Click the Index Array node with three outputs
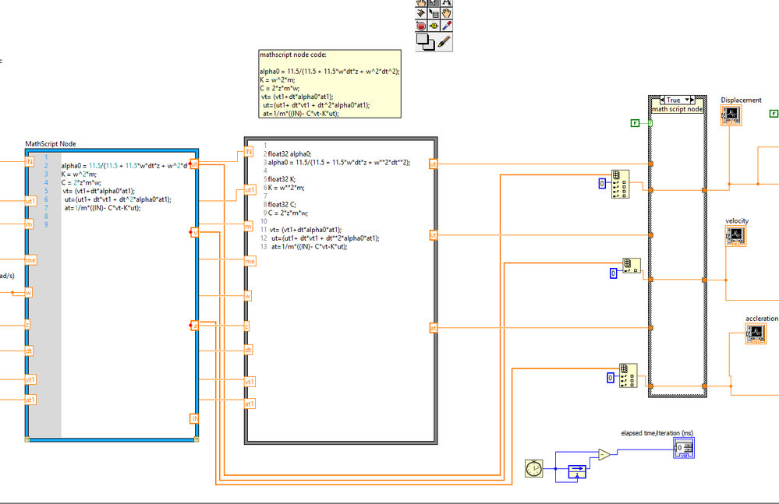The height and width of the screenshot is (504, 779). (628, 375)
